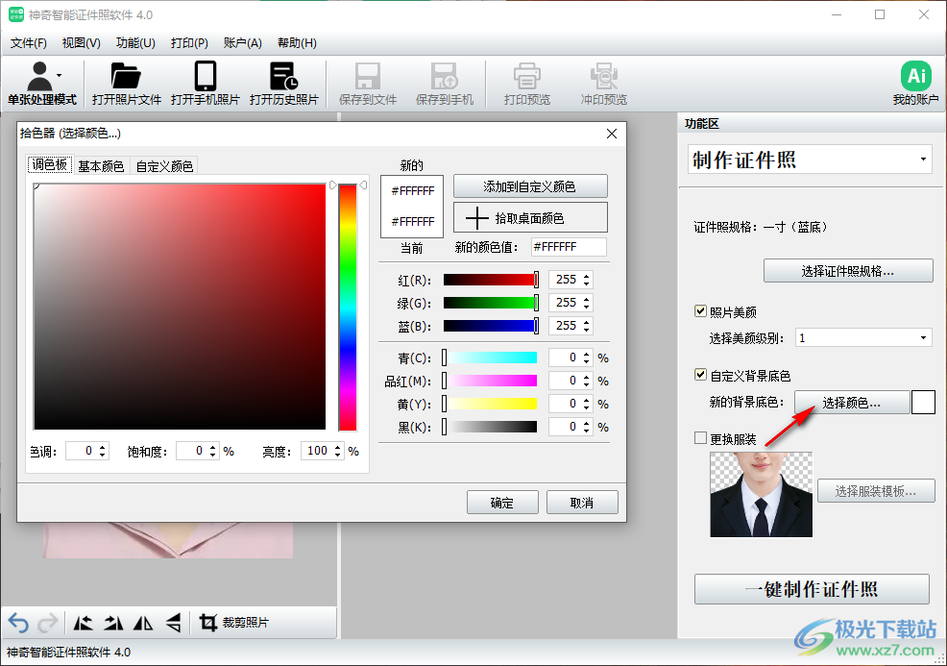Enable 更换服装 checkbox
The height and width of the screenshot is (666, 947).
700,438
